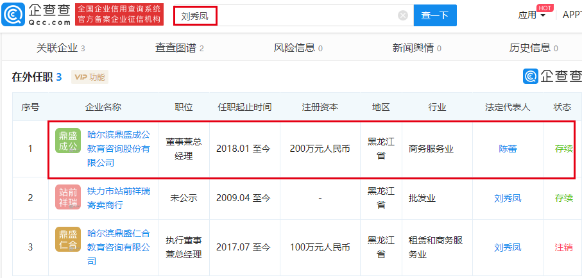Select the 注销 status in row 3
The image size is (582, 278).
(563, 247)
